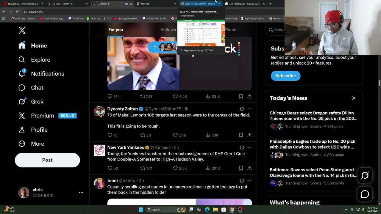Screen dimensions: 381x214
Task: Open floating chat messages button
Action: (x=365, y=194)
